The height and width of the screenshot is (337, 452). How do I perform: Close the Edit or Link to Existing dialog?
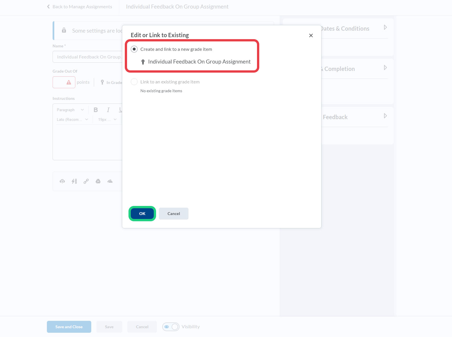click(x=311, y=35)
